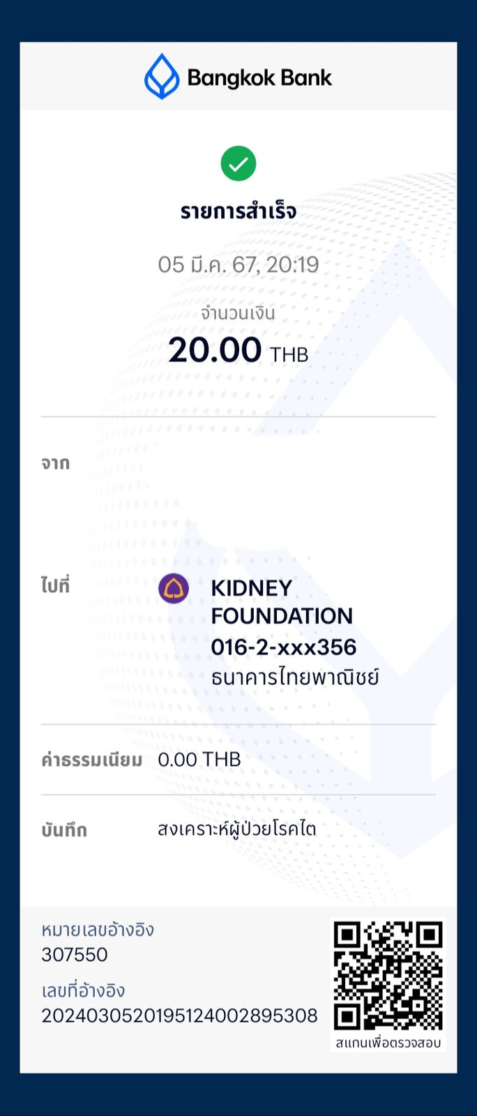Select reference number 307550
Image resolution: width=477 pixels, height=1116 pixels.
click(75, 955)
